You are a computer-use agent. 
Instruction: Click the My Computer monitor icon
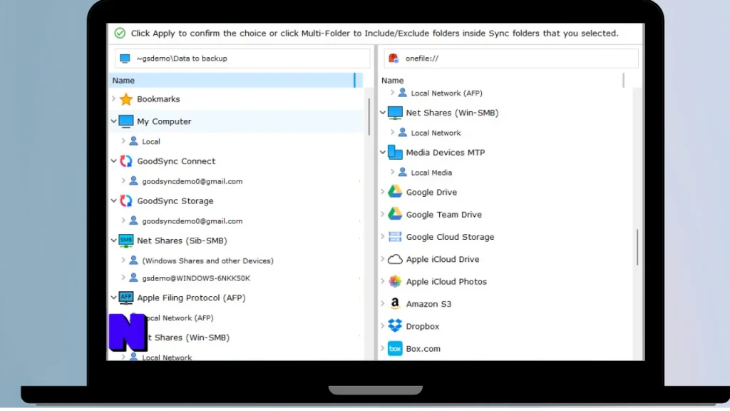tap(125, 121)
